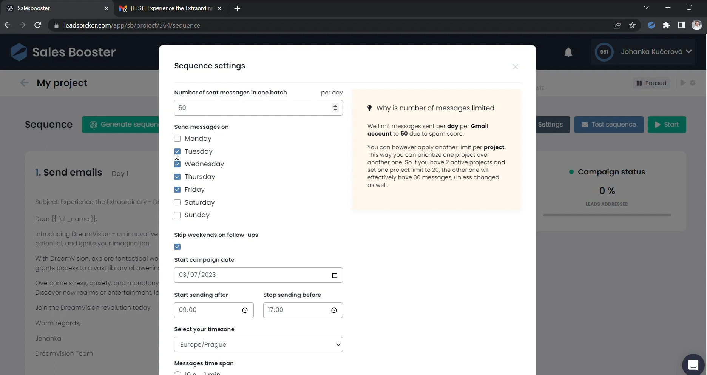The image size is (707, 375).
Task: Click the Generate sequence button
Action: pyautogui.click(x=121, y=125)
